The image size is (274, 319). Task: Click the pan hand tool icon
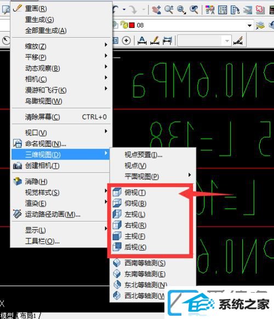tap(156, 9)
